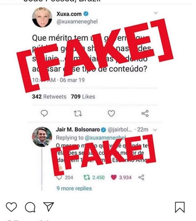Click the green retweet icon showing 2.450
The image size is (196, 221).
coord(87,177)
